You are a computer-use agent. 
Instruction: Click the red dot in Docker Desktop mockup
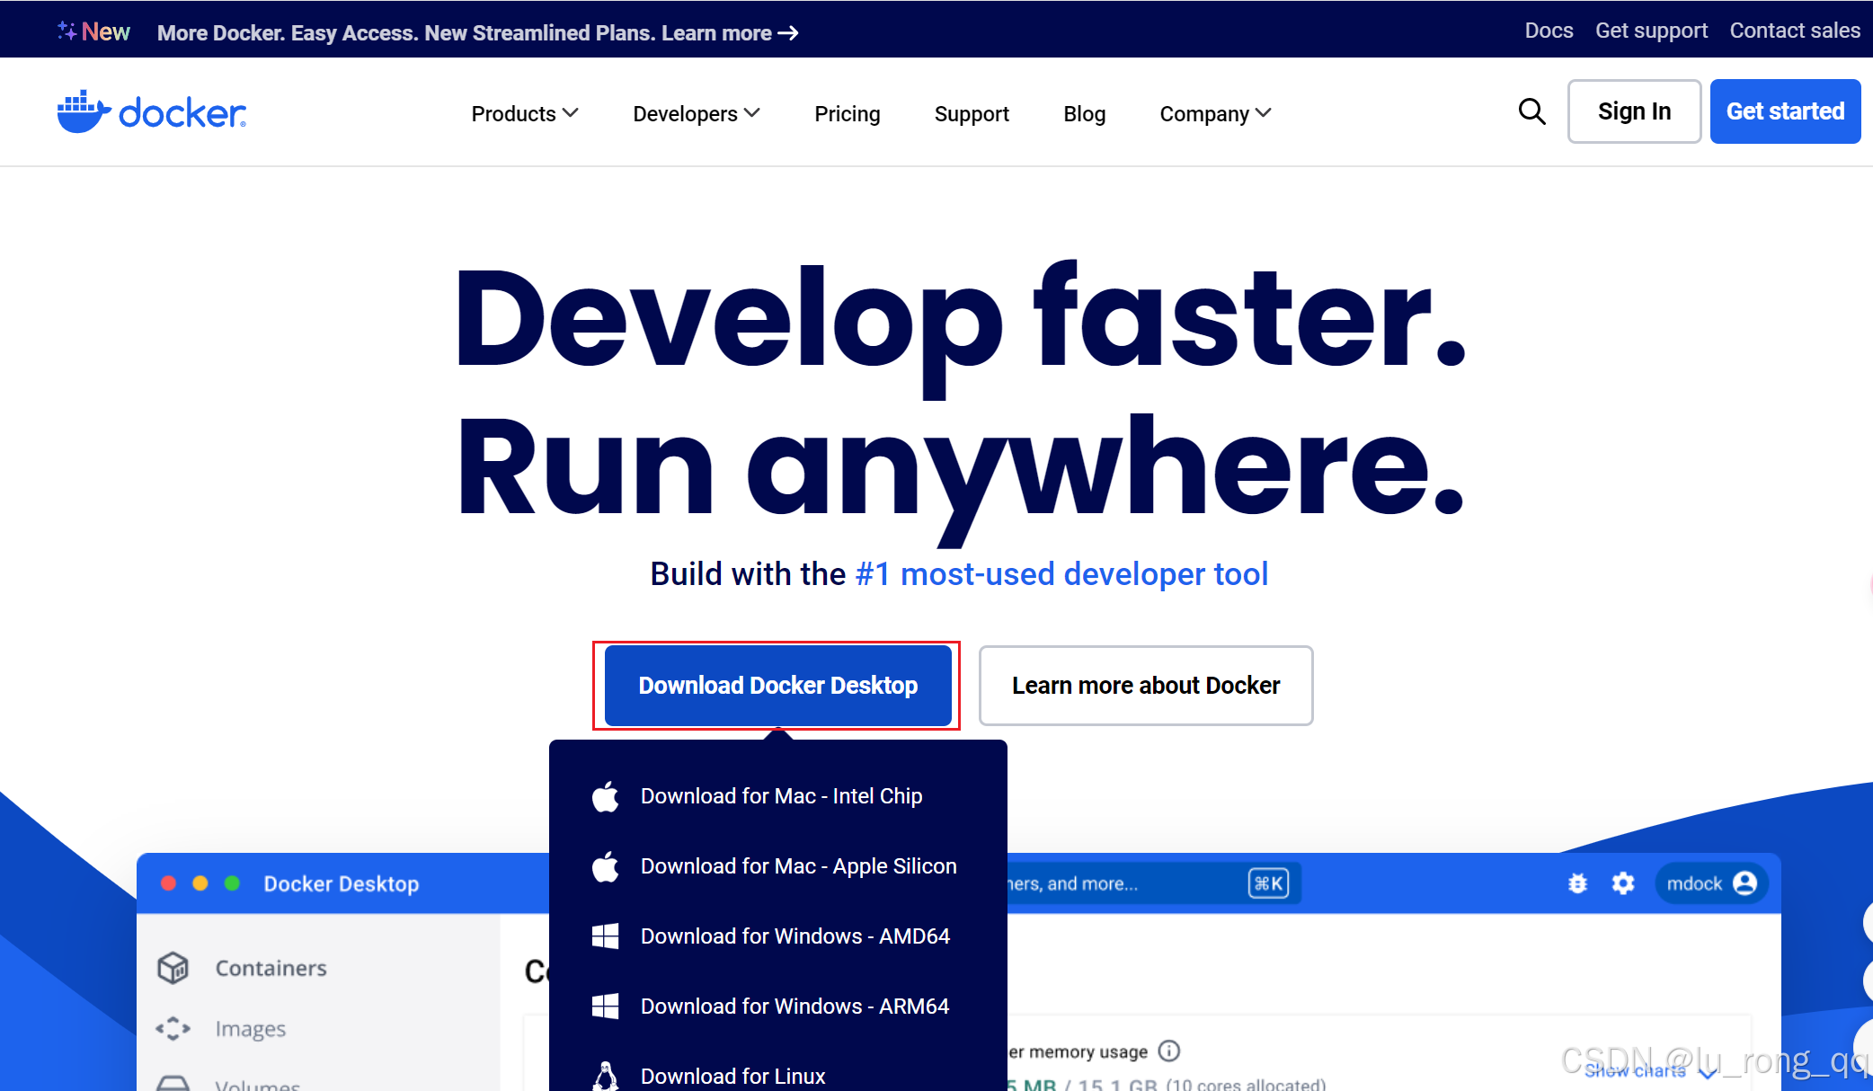168,883
